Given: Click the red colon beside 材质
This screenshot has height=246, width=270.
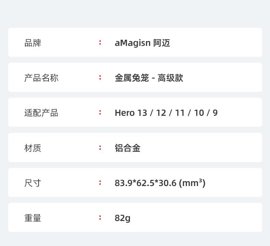Looking at the screenshot, I should pyautogui.click(x=100, y=148).
